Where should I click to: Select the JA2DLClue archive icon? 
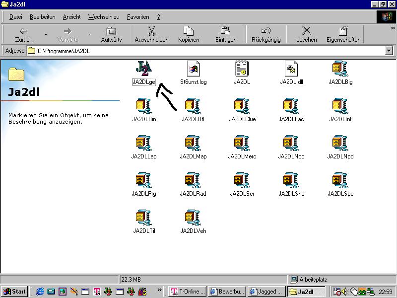click(242, 106)
